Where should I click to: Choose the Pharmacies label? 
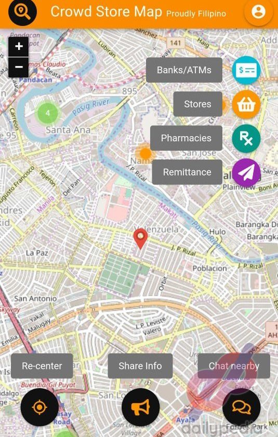[x=186, y=138]
